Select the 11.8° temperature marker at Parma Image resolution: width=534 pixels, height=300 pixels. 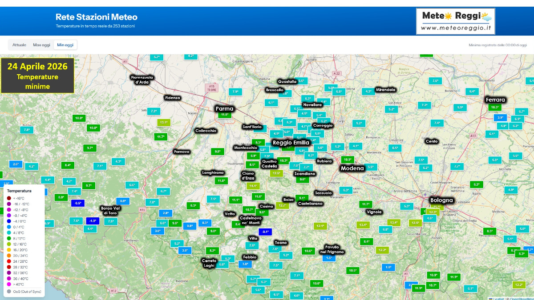tap(224, 114)
